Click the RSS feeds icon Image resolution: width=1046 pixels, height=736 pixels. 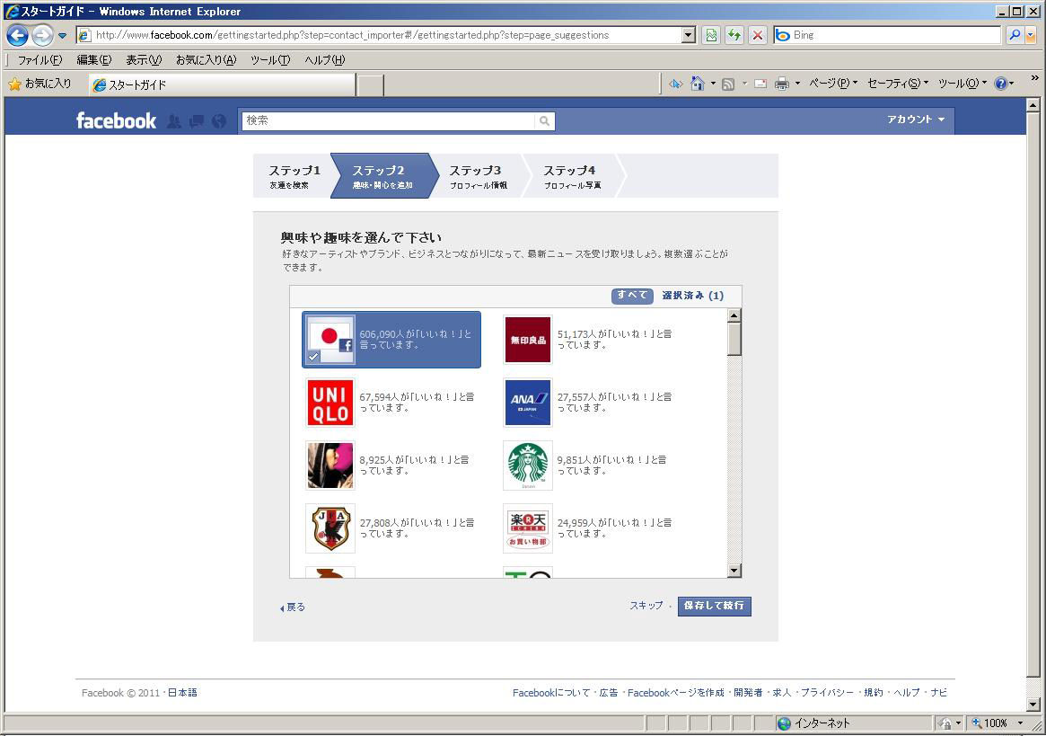728,84
